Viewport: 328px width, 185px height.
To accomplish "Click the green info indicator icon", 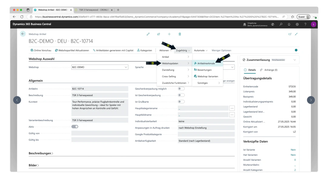I will tap(296, 50).
